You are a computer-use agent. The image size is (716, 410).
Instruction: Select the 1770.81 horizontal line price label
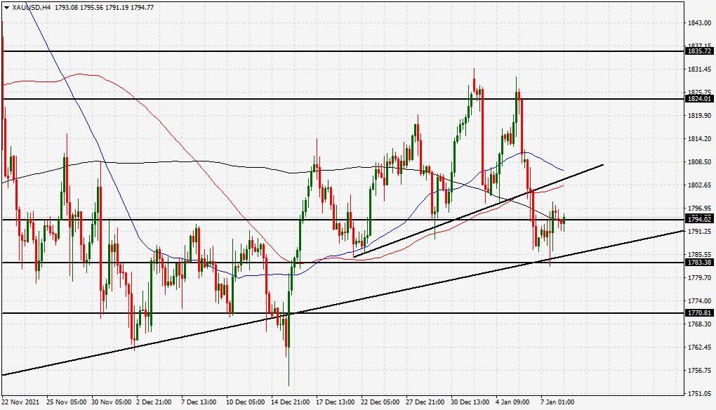click(699, 312)
